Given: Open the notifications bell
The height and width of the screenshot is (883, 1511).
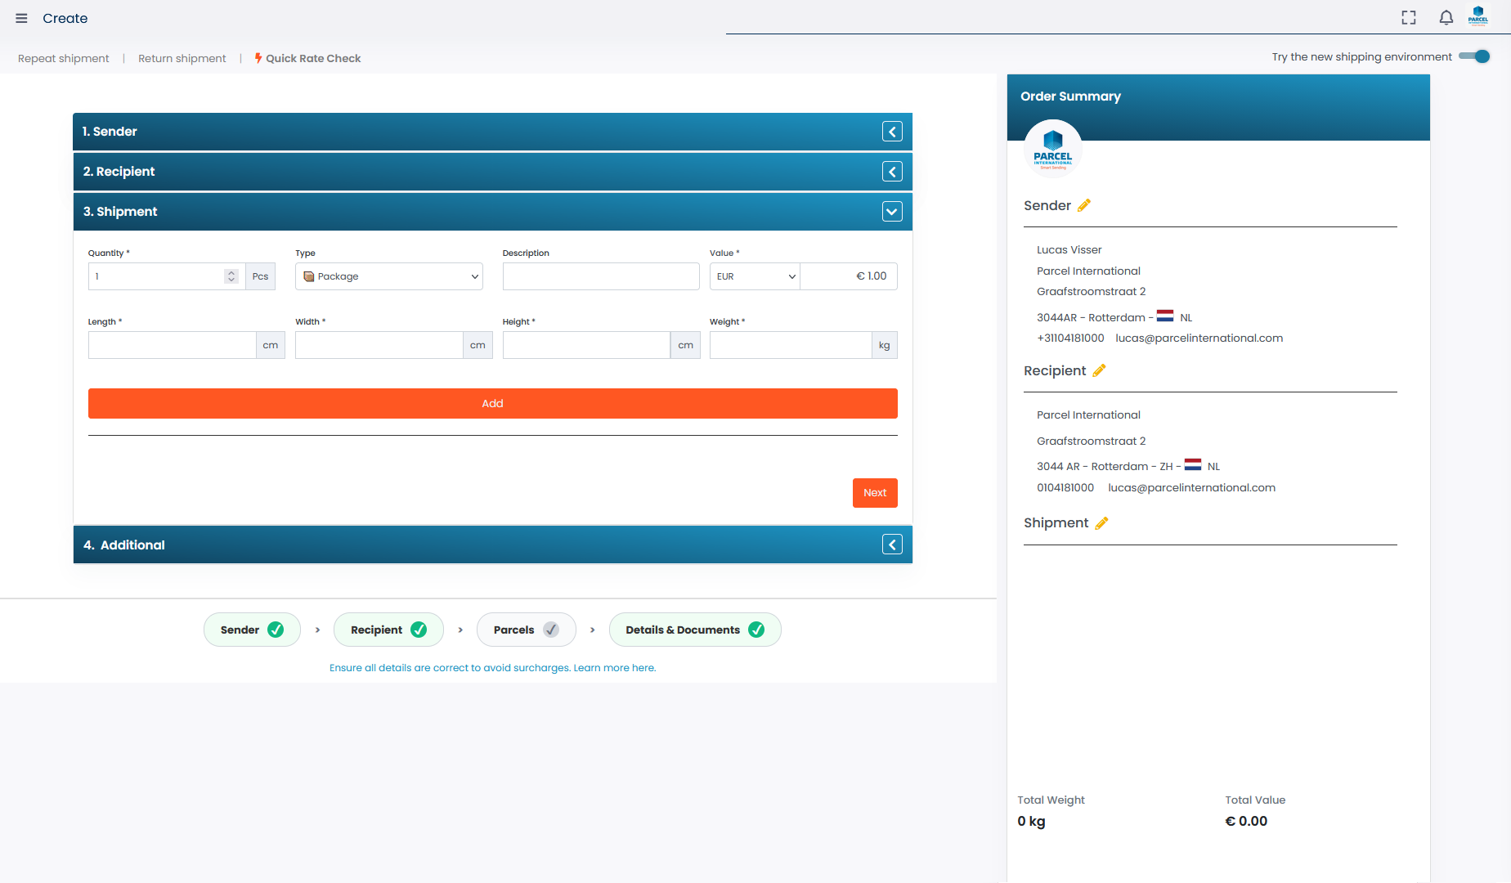Looking at the screenshot, I should 1446,18.
